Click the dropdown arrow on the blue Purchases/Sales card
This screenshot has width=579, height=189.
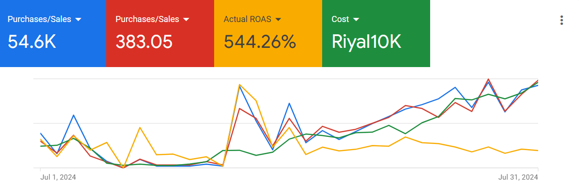pos(78,19)
